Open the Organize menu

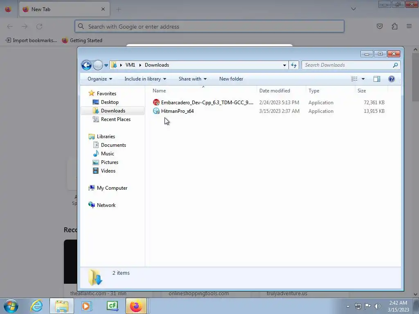[100, 79]
